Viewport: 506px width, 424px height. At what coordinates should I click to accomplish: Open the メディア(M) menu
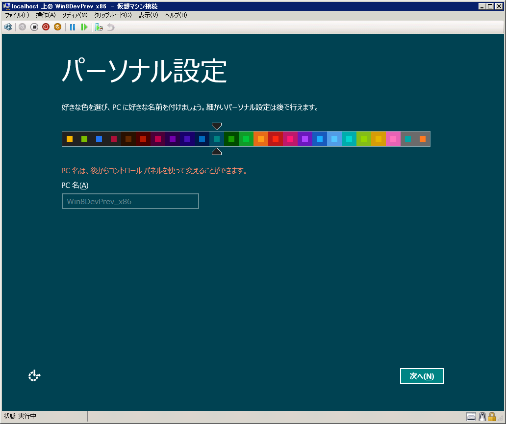tap(75, 15)
